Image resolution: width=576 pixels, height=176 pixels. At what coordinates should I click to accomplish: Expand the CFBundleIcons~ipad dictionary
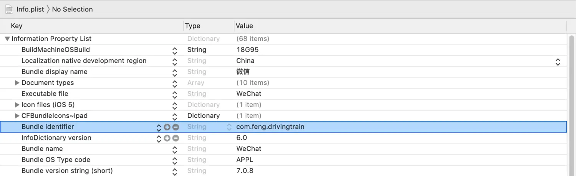(17, 116)
